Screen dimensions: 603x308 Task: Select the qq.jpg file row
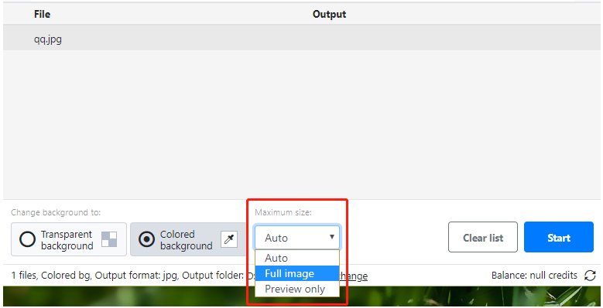pos(302,39)
